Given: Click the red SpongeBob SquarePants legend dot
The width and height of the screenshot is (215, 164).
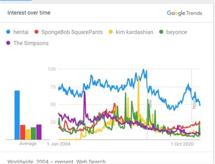Looking at the screenshot, I should click(x=36, y=32).
